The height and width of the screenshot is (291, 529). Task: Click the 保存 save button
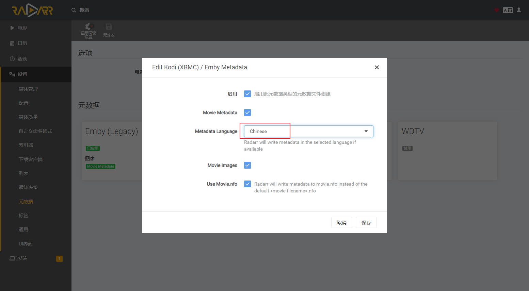point(366,223)
